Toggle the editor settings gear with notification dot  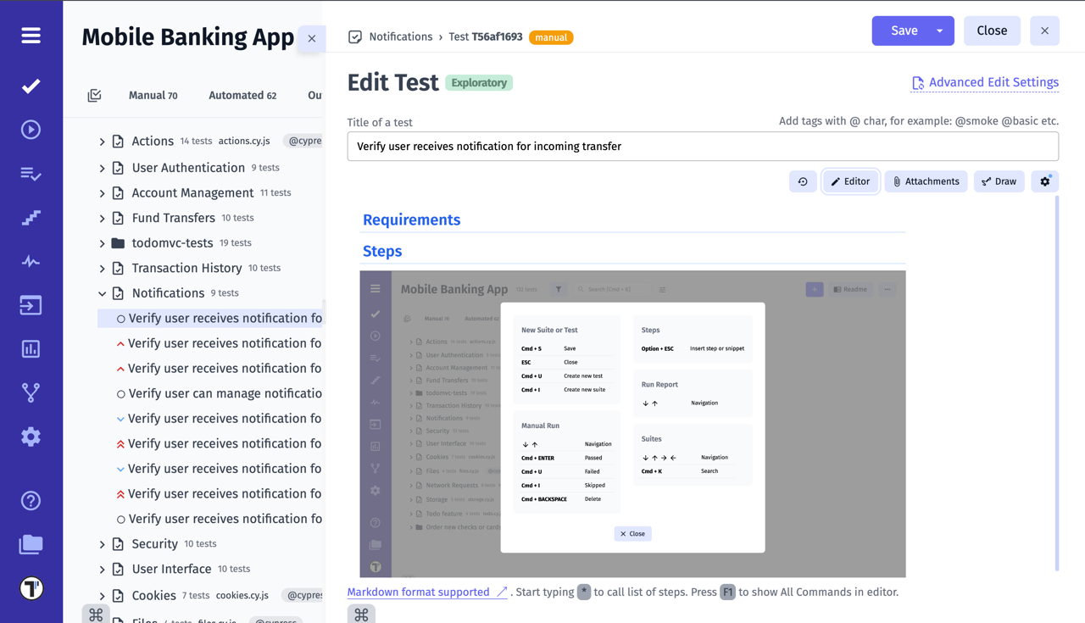(x=1044, y=181)
